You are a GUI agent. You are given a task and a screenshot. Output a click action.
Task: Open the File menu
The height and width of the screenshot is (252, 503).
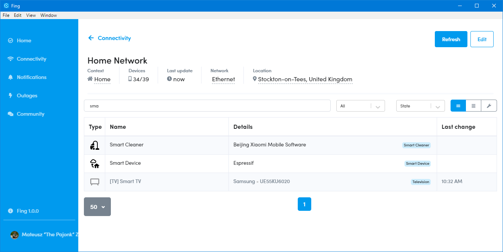6,15
